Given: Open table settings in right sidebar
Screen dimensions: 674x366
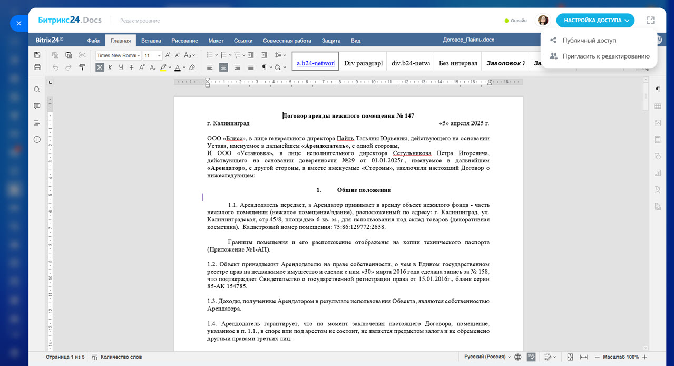Looking at the screenshot, I should click(658, 106).
